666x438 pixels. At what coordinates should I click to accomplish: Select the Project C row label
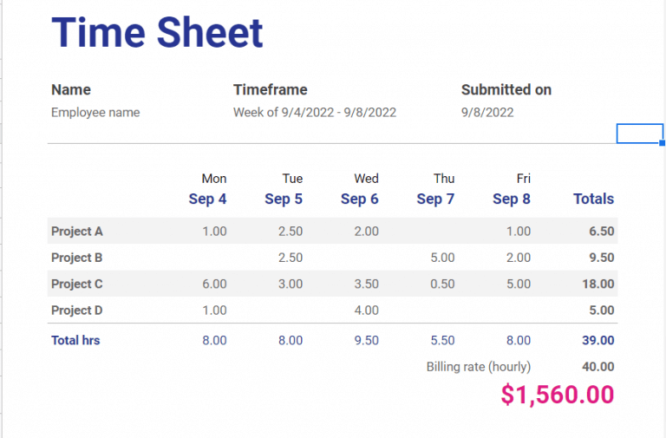click(77, 284)
